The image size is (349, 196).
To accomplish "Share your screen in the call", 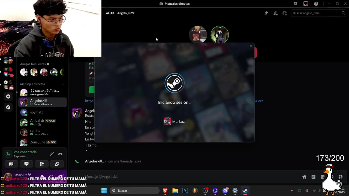I will tap(26, 164).
